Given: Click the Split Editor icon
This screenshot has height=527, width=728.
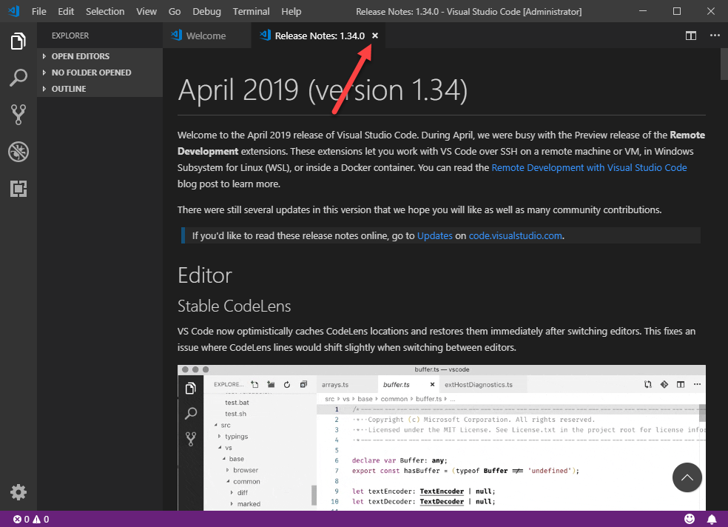Looking at the screenshot, I should coord(691,36).
